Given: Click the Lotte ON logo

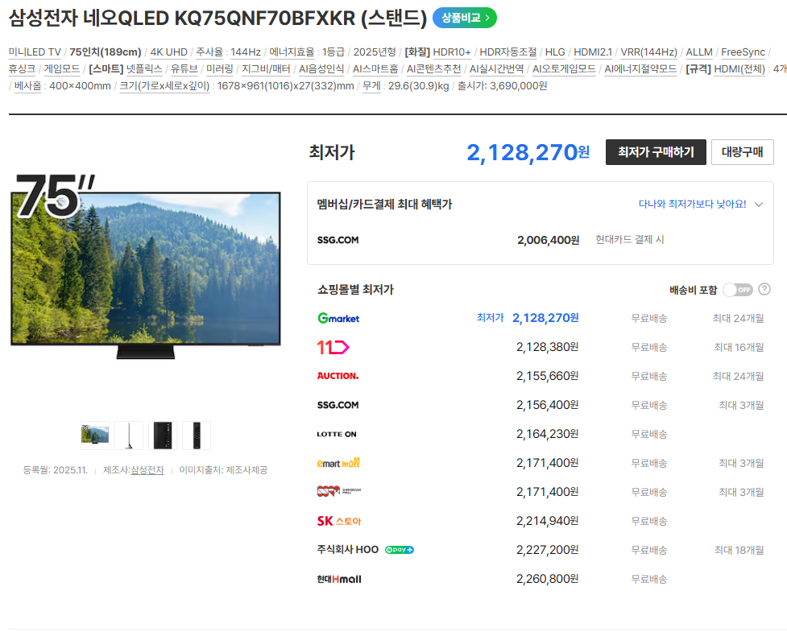Looking at the screenshot, I should (337, 434).
